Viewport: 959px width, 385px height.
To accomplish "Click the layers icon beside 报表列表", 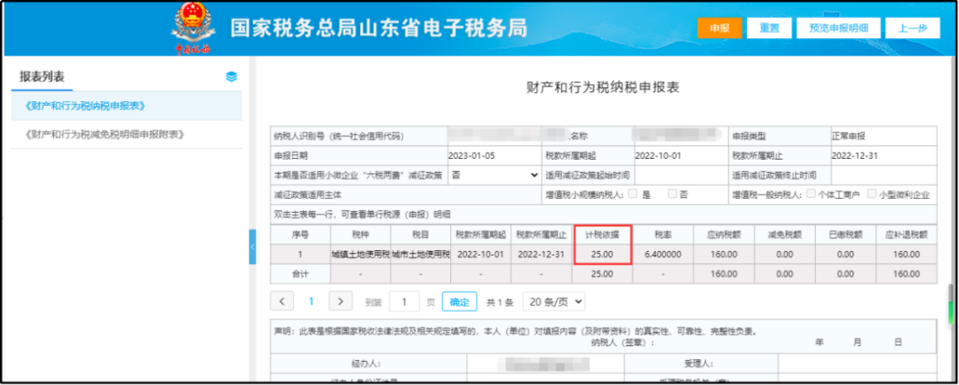I will pos(231,77).
